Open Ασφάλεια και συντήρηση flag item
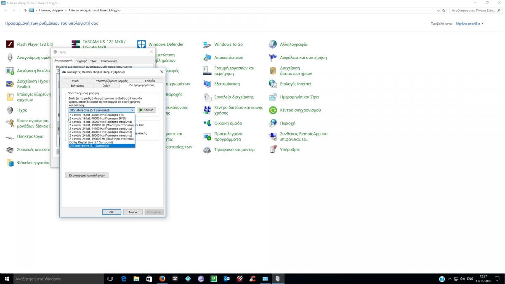This screenshot has height=284, width=505. tap(298, 58)
